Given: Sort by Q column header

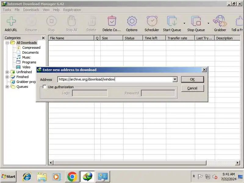Looking at the screenshot, I should click(x=97, y=38).
